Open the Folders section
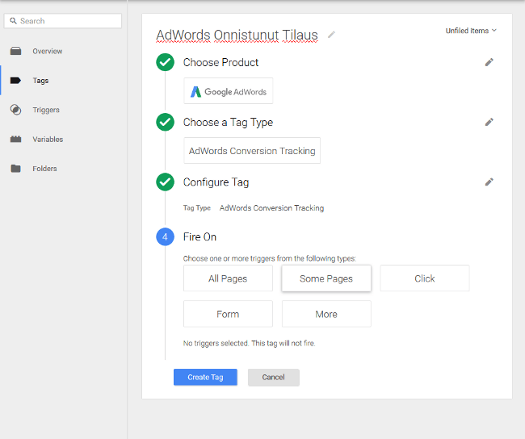This screenshot has height=439, width=525. [x=44, y=169]
